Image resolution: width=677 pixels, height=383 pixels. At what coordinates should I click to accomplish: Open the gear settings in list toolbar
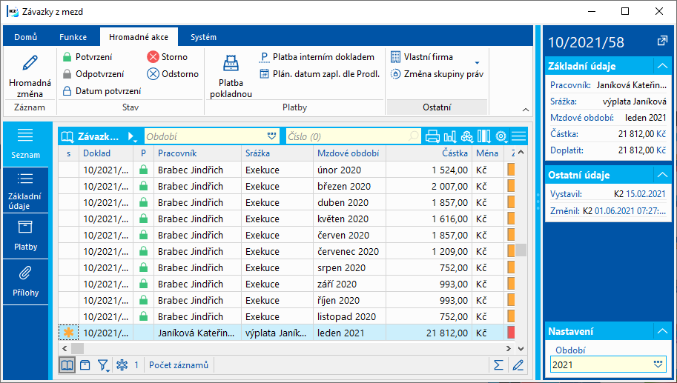click(x=501, y=137)
